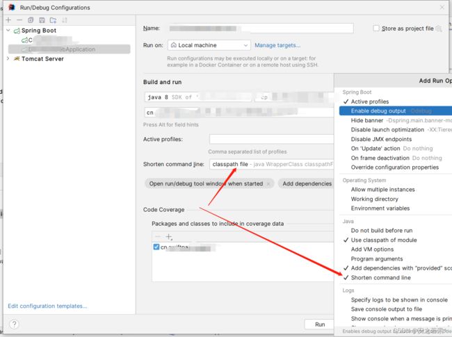Click the main class field starting with cn
Viewport: 452px width, 337px height.
point(239,112)
